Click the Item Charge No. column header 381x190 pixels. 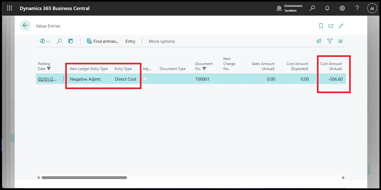click(x=229, y=63)
